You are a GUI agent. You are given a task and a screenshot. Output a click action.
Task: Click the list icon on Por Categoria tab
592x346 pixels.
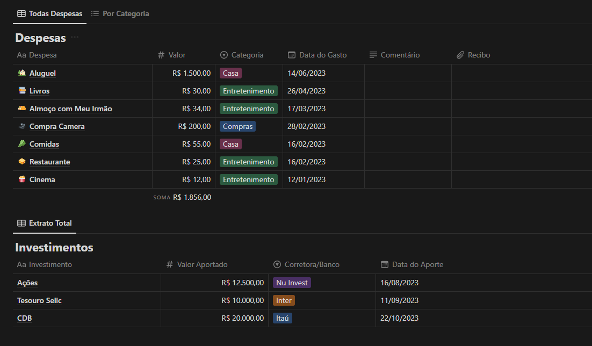[95, 13]
